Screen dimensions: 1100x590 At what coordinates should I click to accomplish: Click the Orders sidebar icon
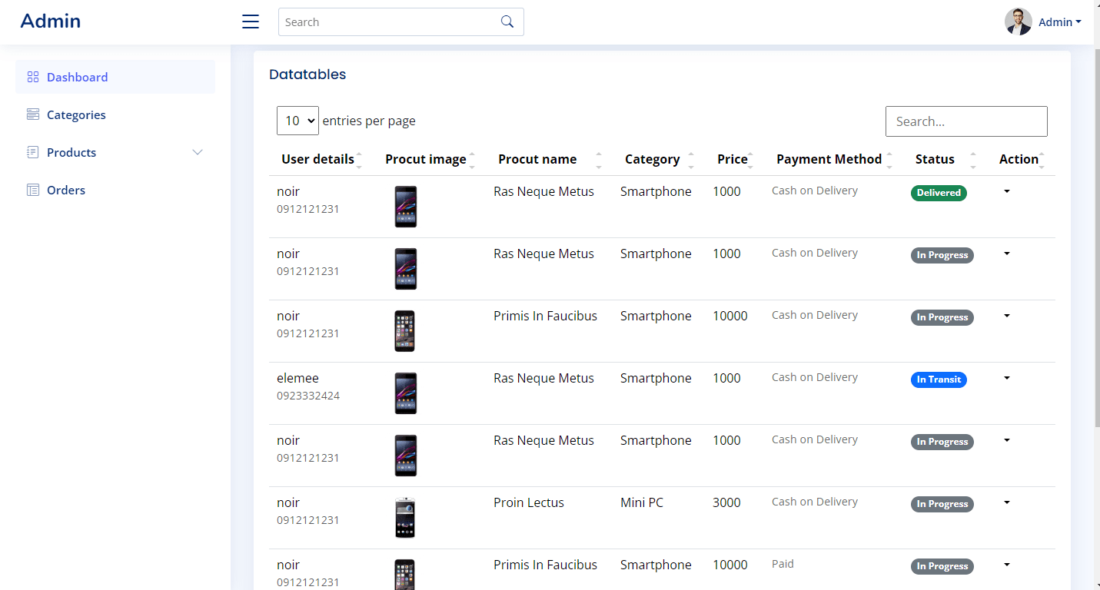click(32, 190)
